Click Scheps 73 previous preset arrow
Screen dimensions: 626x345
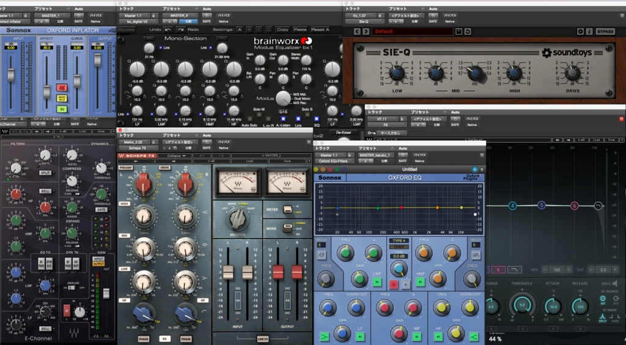tap(135, 161)
